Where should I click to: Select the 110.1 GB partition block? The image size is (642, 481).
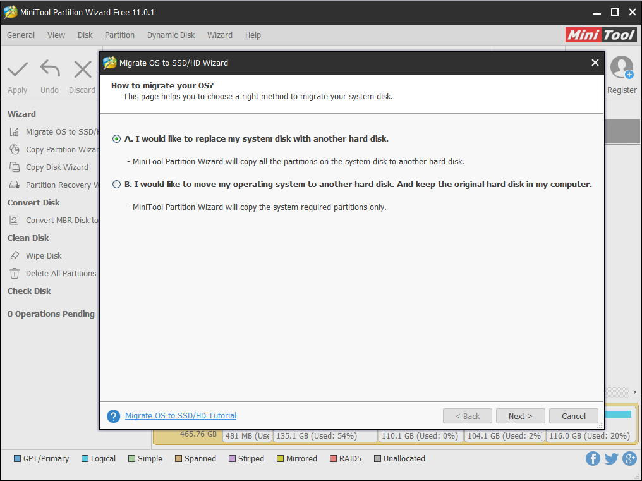coord(420,435)
